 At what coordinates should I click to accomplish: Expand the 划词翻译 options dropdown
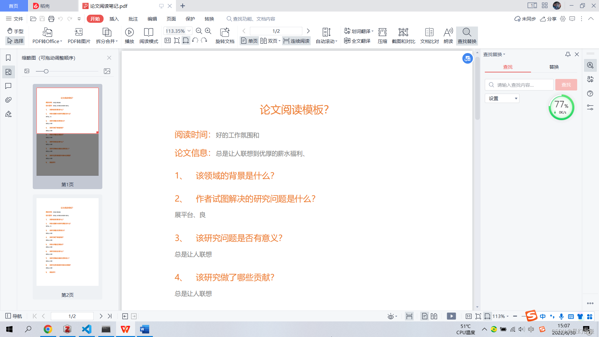tap(373, 31)
